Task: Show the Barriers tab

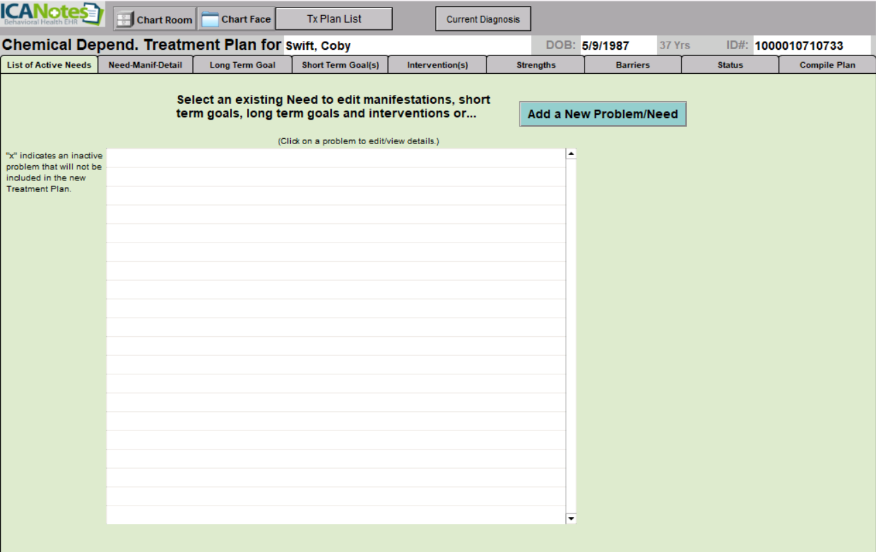Action: (632, 65)
